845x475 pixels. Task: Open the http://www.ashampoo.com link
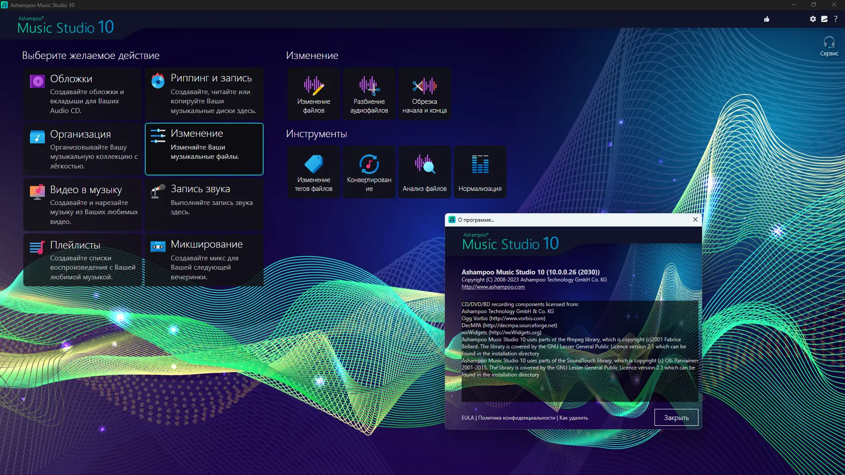(493, 287)
